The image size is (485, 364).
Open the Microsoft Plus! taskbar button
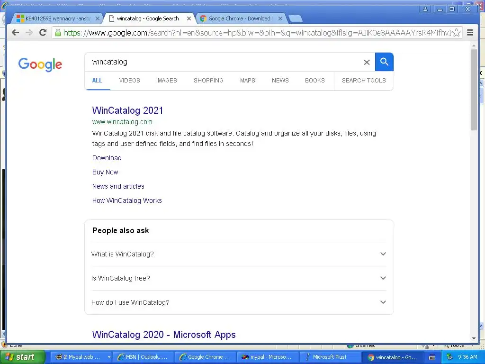(x=330, y=357)
